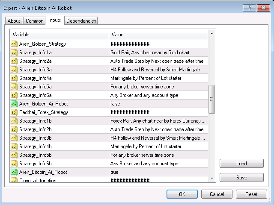
Task: Select the Inputs tab
Action: [x=55, y=20]
